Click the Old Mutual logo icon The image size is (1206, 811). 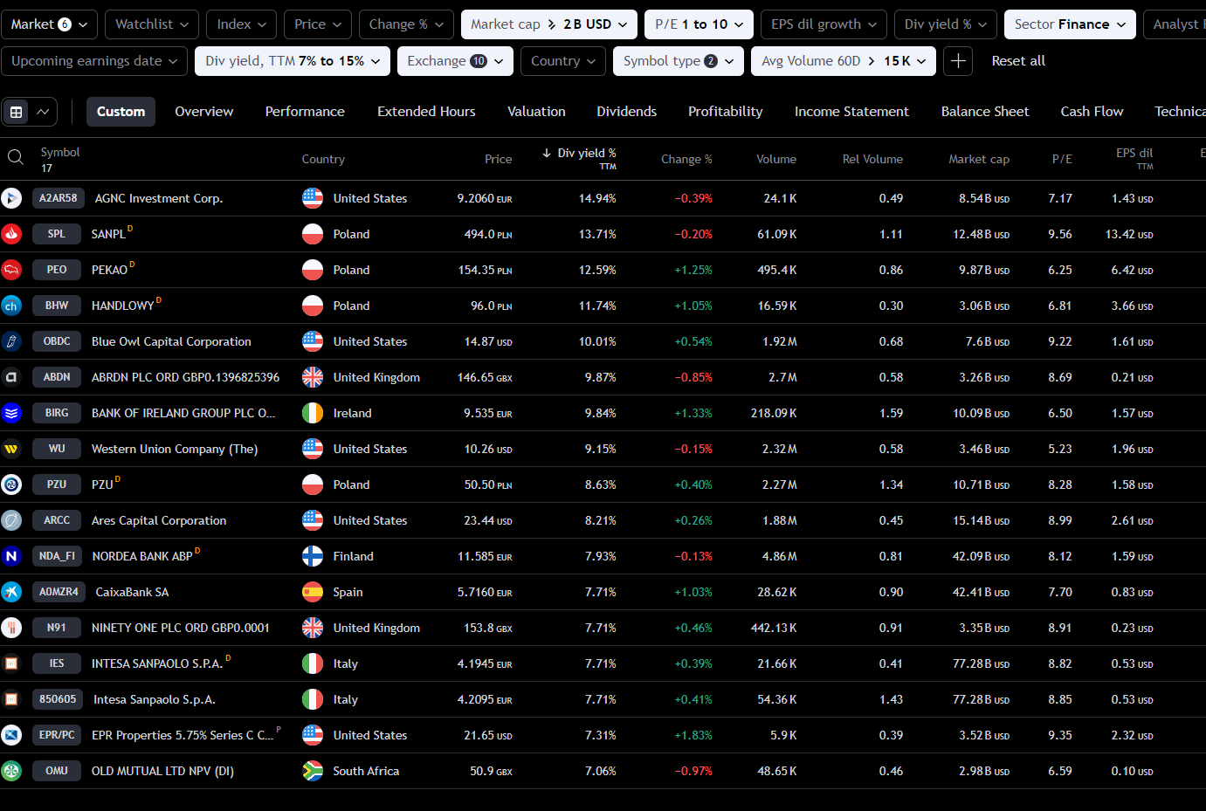point(11,771)
